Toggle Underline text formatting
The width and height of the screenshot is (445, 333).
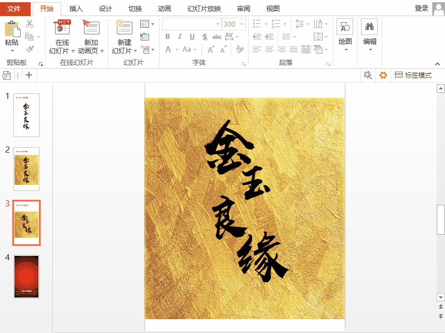[x=192, y=37]
